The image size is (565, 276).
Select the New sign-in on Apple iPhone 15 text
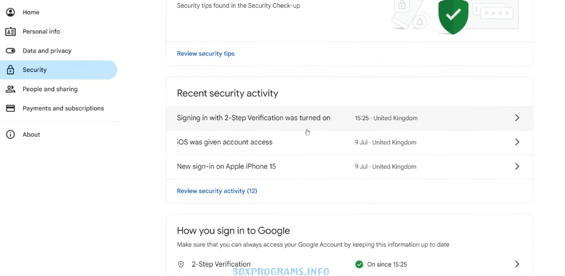[x=226, y=166]
